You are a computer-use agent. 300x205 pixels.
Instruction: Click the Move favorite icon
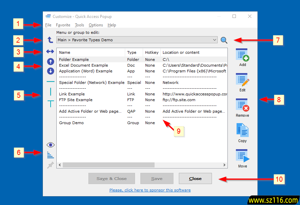pos(242,156)
